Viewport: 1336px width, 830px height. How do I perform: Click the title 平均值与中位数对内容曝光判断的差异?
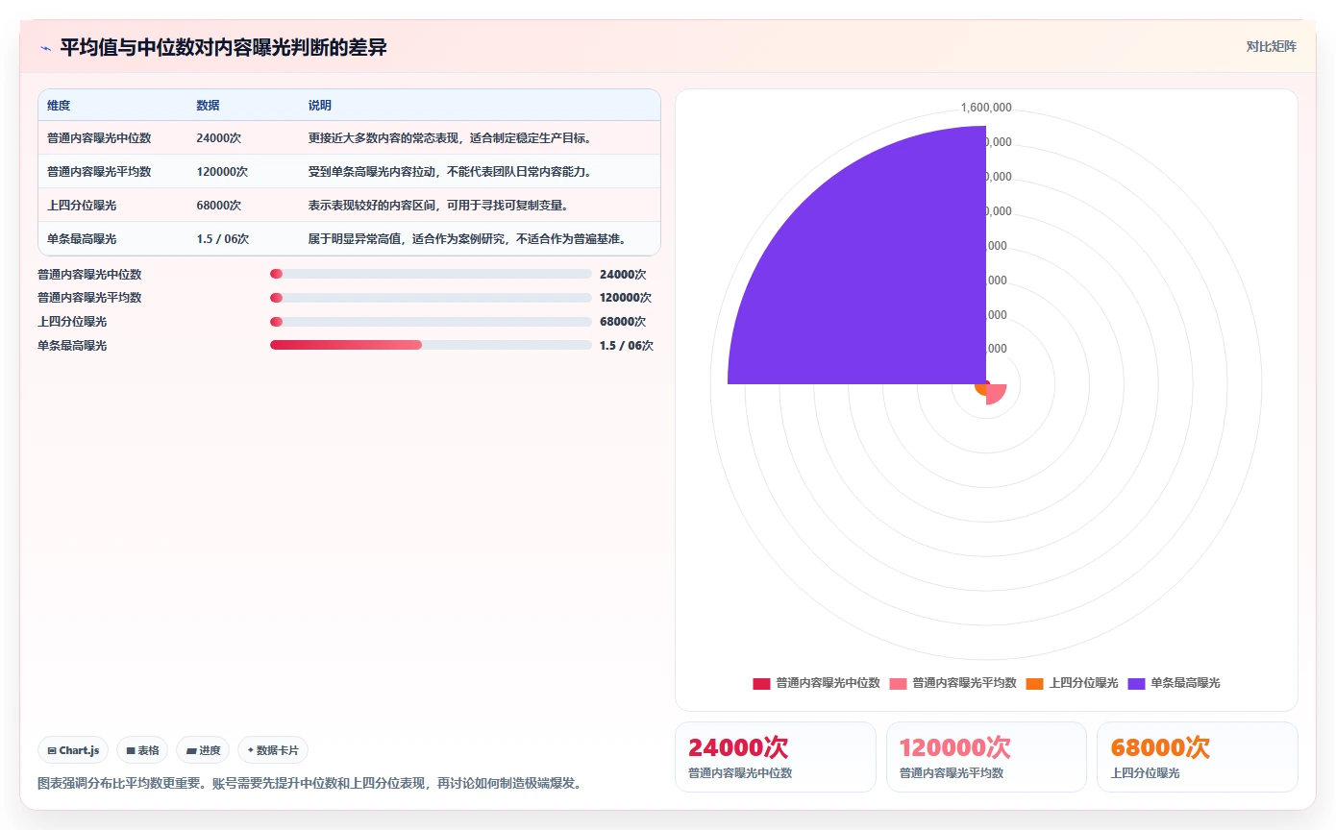click(x=223, y=47)
